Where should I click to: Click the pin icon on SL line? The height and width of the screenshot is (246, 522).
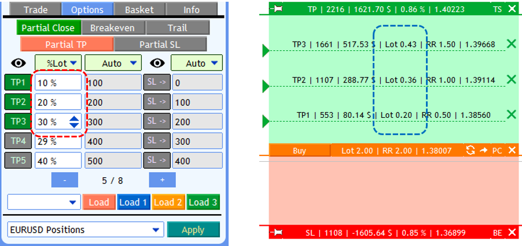277,233
